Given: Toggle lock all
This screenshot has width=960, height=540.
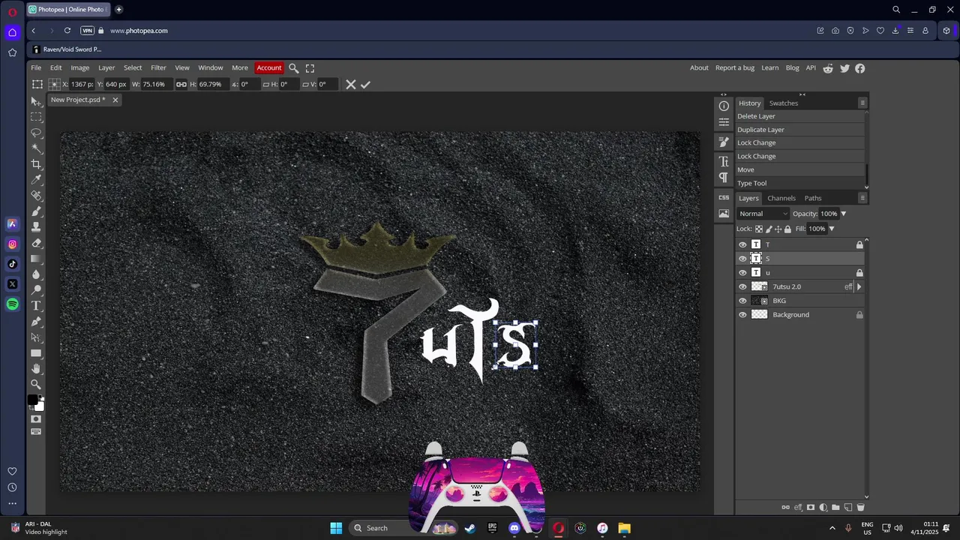Looking at the screenshot, I should coord(787,229).
